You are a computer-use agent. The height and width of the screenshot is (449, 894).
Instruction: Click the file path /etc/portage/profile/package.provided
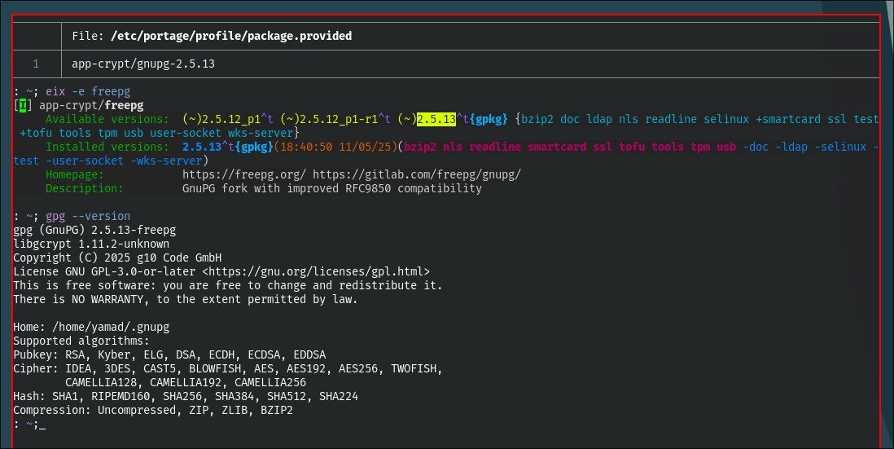pyautogui.click(x=231, y=36)
